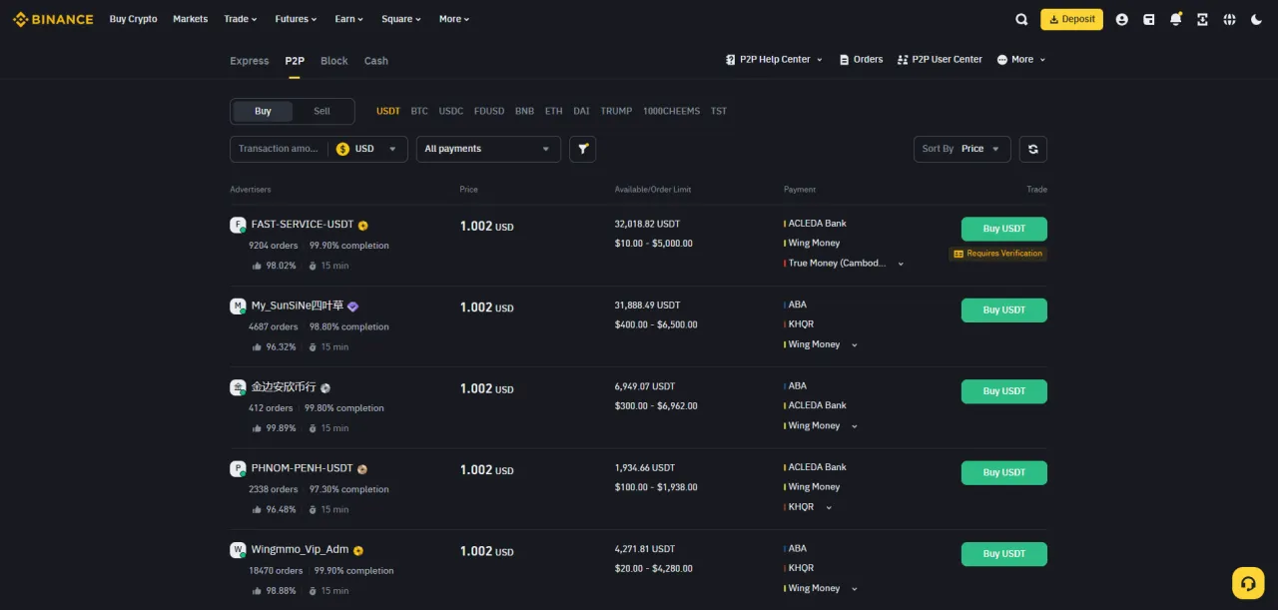Open the support chat icon in bottom corner

(1247, 582)
